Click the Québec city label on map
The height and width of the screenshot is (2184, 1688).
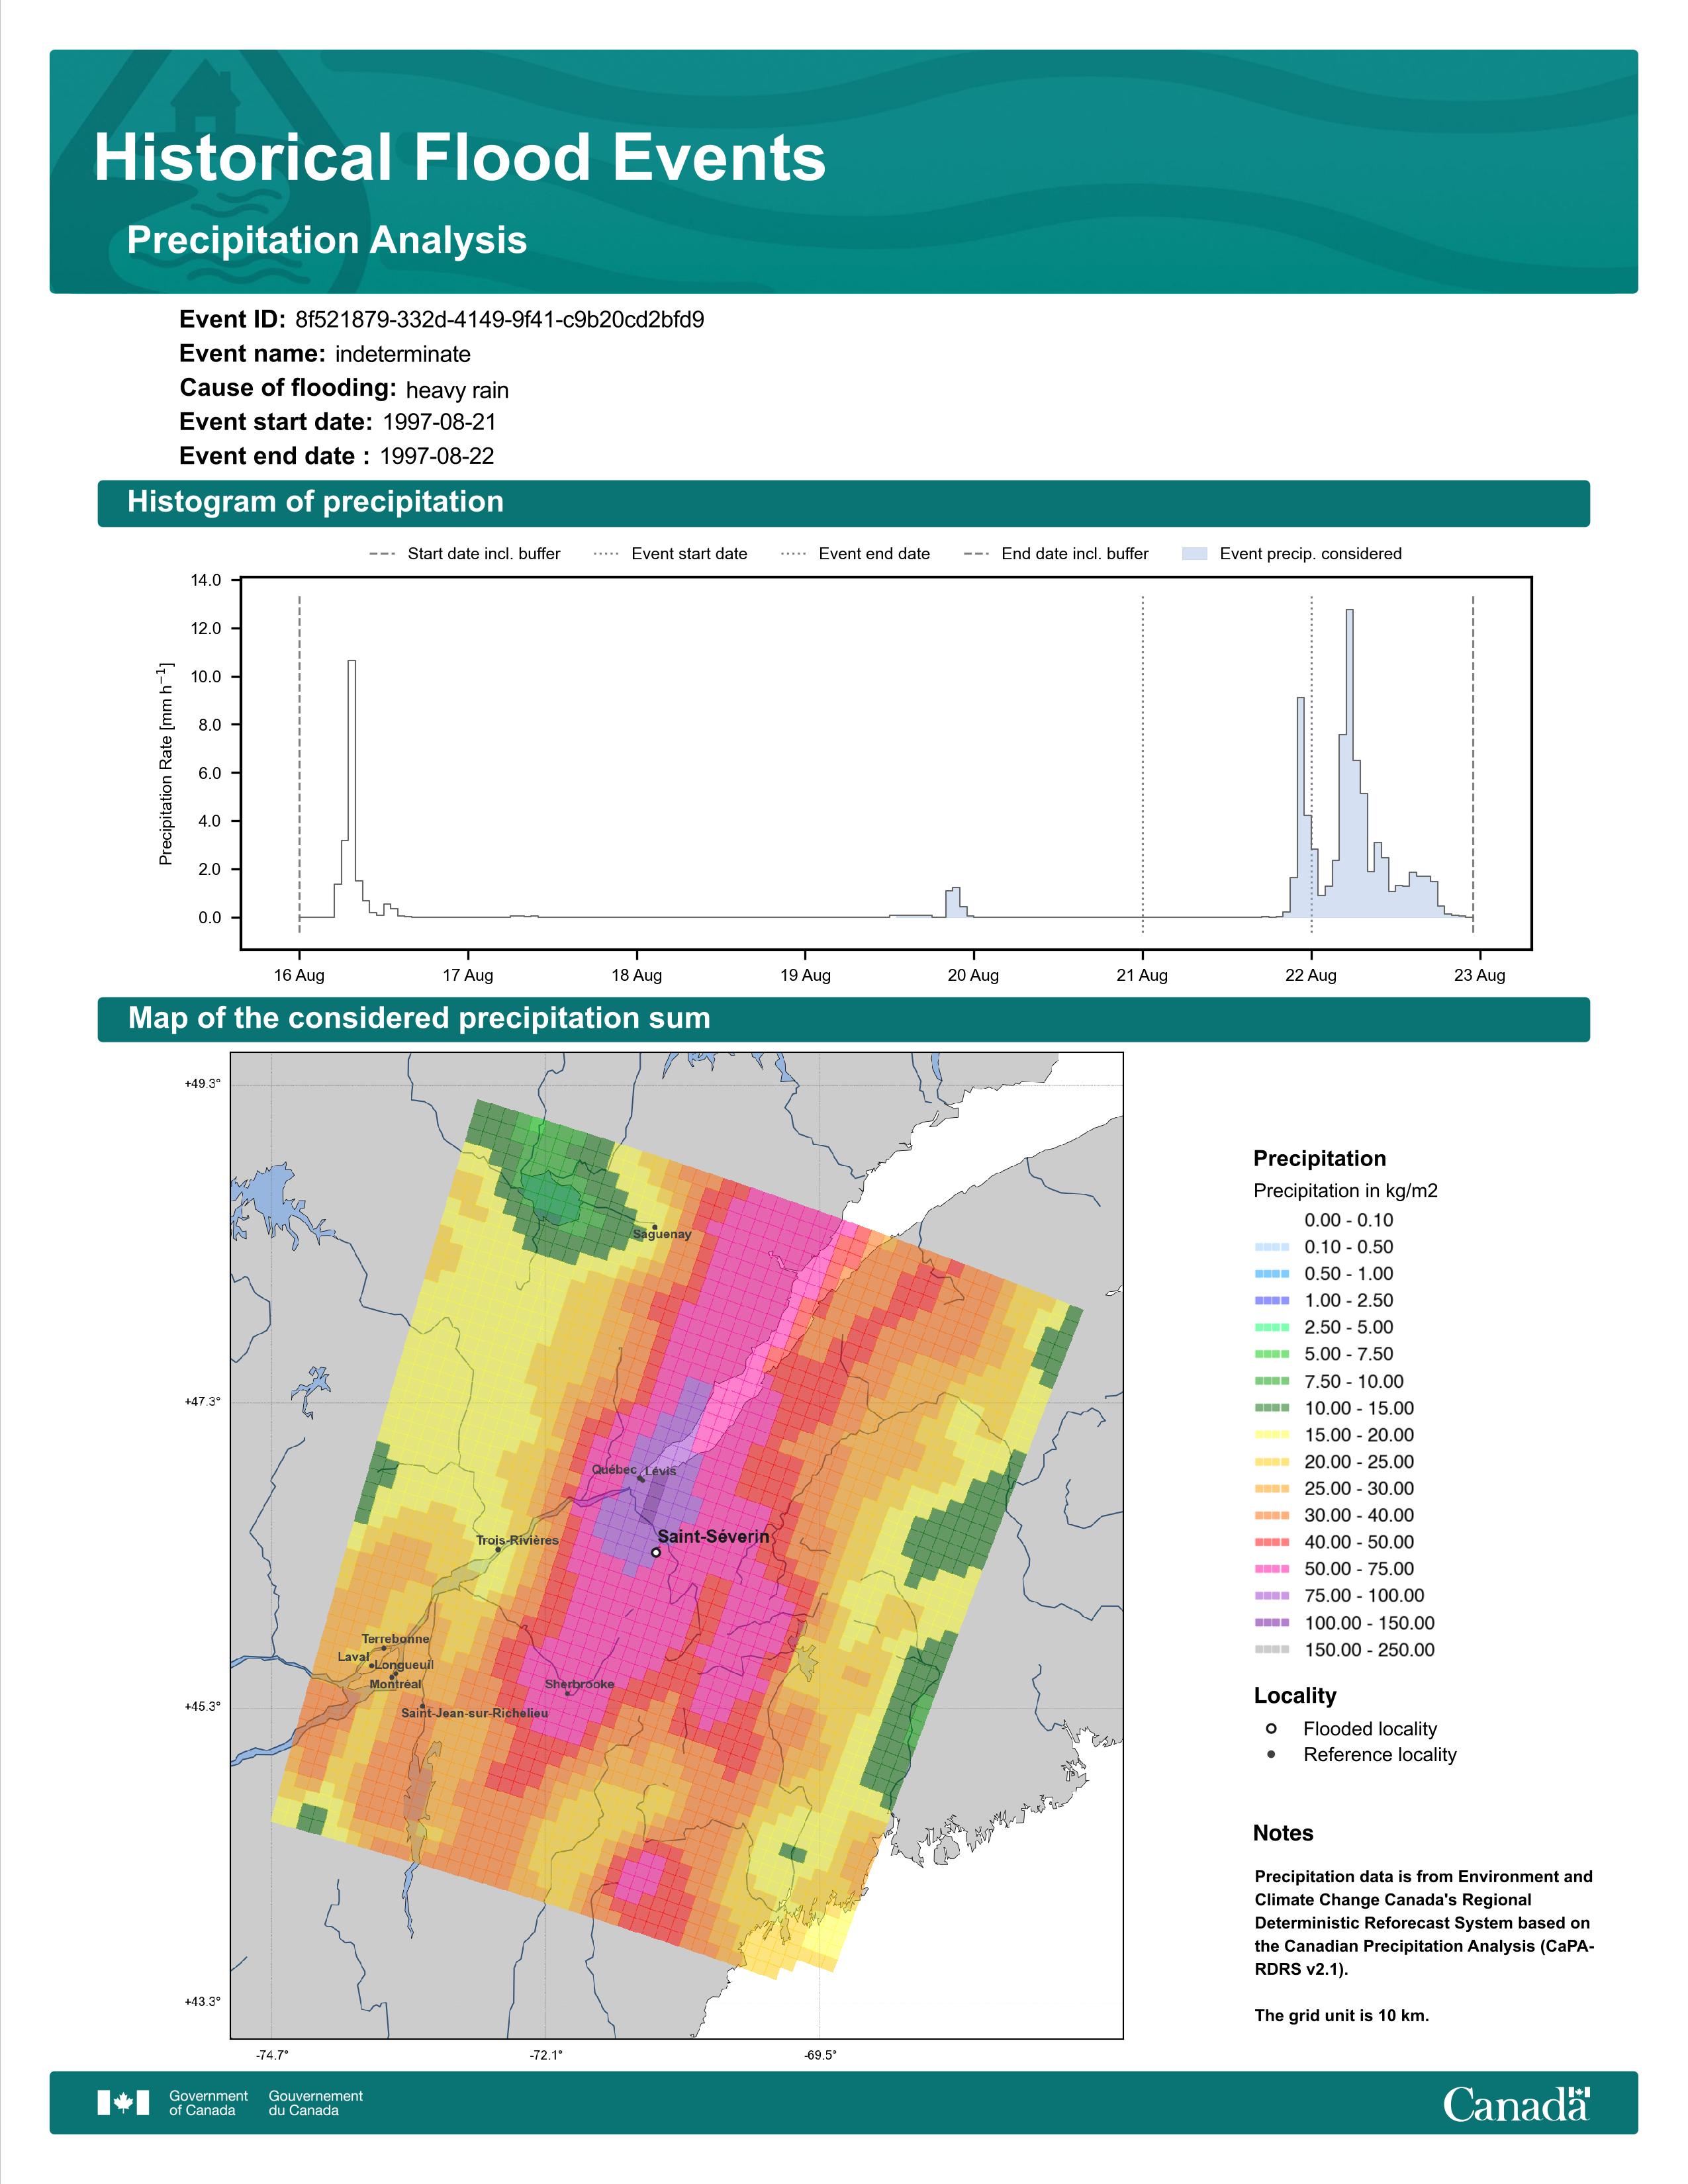[614, 1469]
